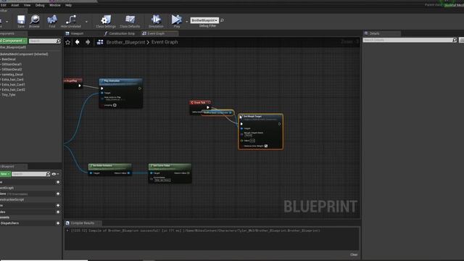The height and width of the screenshot is (261, 464).
Task: Click Event Graph in the graph breadcrumb
Action: click(165, 42)
